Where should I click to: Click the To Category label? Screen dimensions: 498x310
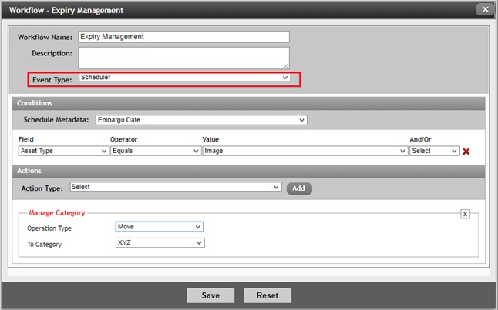coord(44,245)
